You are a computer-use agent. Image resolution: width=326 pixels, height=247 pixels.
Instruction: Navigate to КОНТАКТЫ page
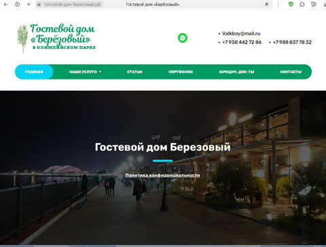tap(291, 72)
